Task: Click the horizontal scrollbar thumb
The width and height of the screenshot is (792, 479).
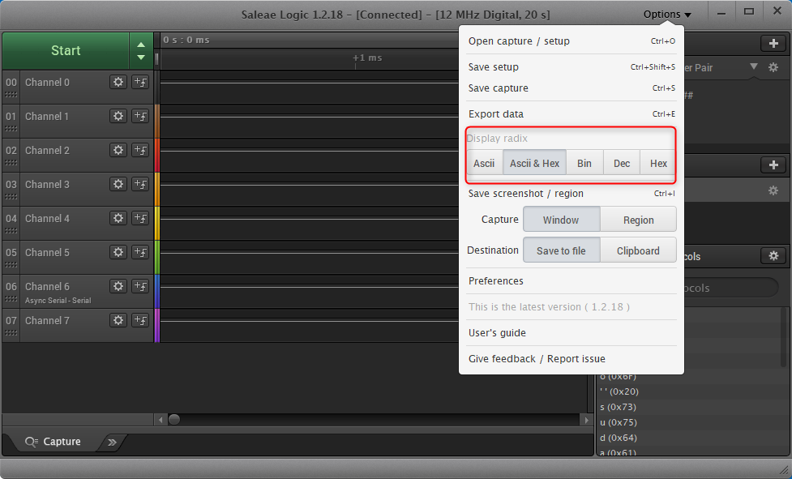Action: 174,420
